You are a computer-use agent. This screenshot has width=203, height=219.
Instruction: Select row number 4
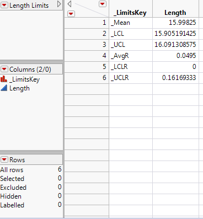(87, 56)
